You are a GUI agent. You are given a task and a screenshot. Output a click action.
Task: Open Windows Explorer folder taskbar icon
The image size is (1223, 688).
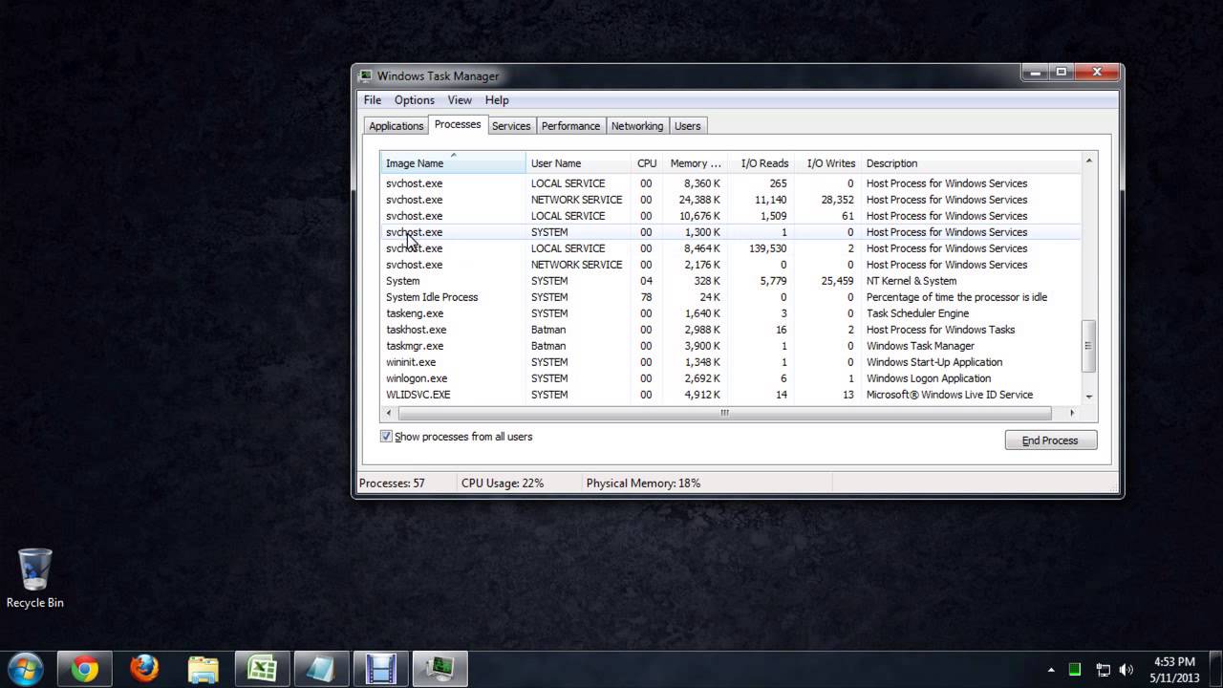pyautogui.click(x=203, y=669)
